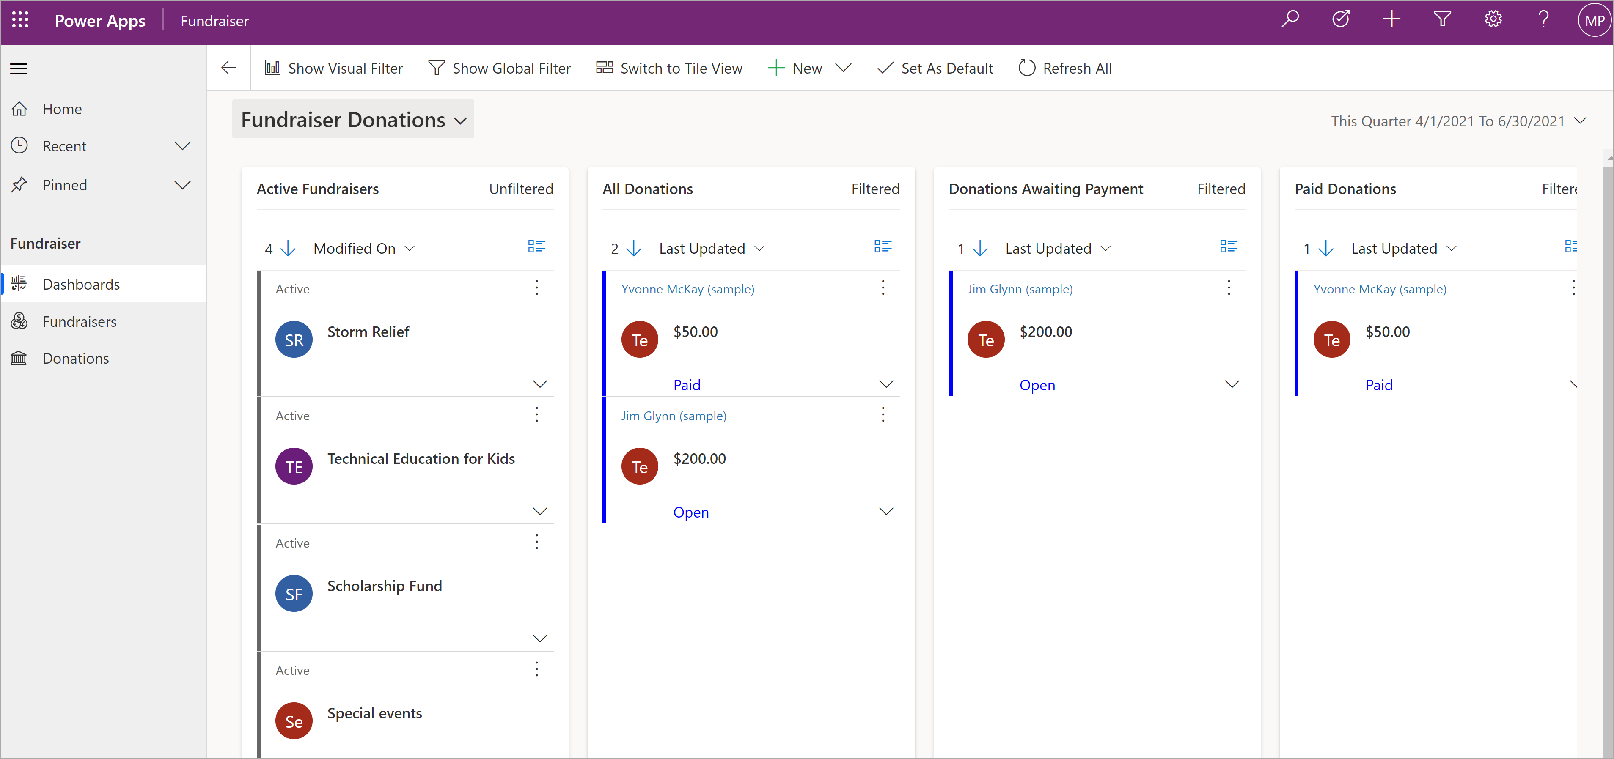This screenshot has width=1614, height=759.
Task: Expand the Fundraiser Donations view selector
Action: coord(462,121)
